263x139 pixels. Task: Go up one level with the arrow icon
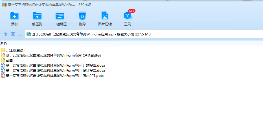coord(6,34)
